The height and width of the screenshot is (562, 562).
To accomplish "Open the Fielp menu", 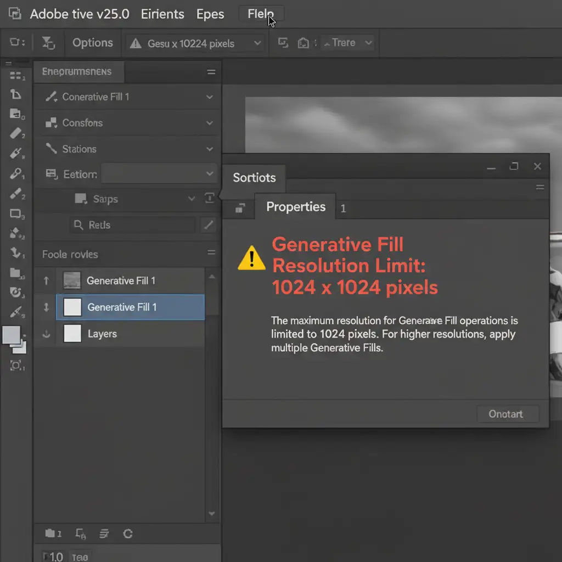I will (261, 14).
